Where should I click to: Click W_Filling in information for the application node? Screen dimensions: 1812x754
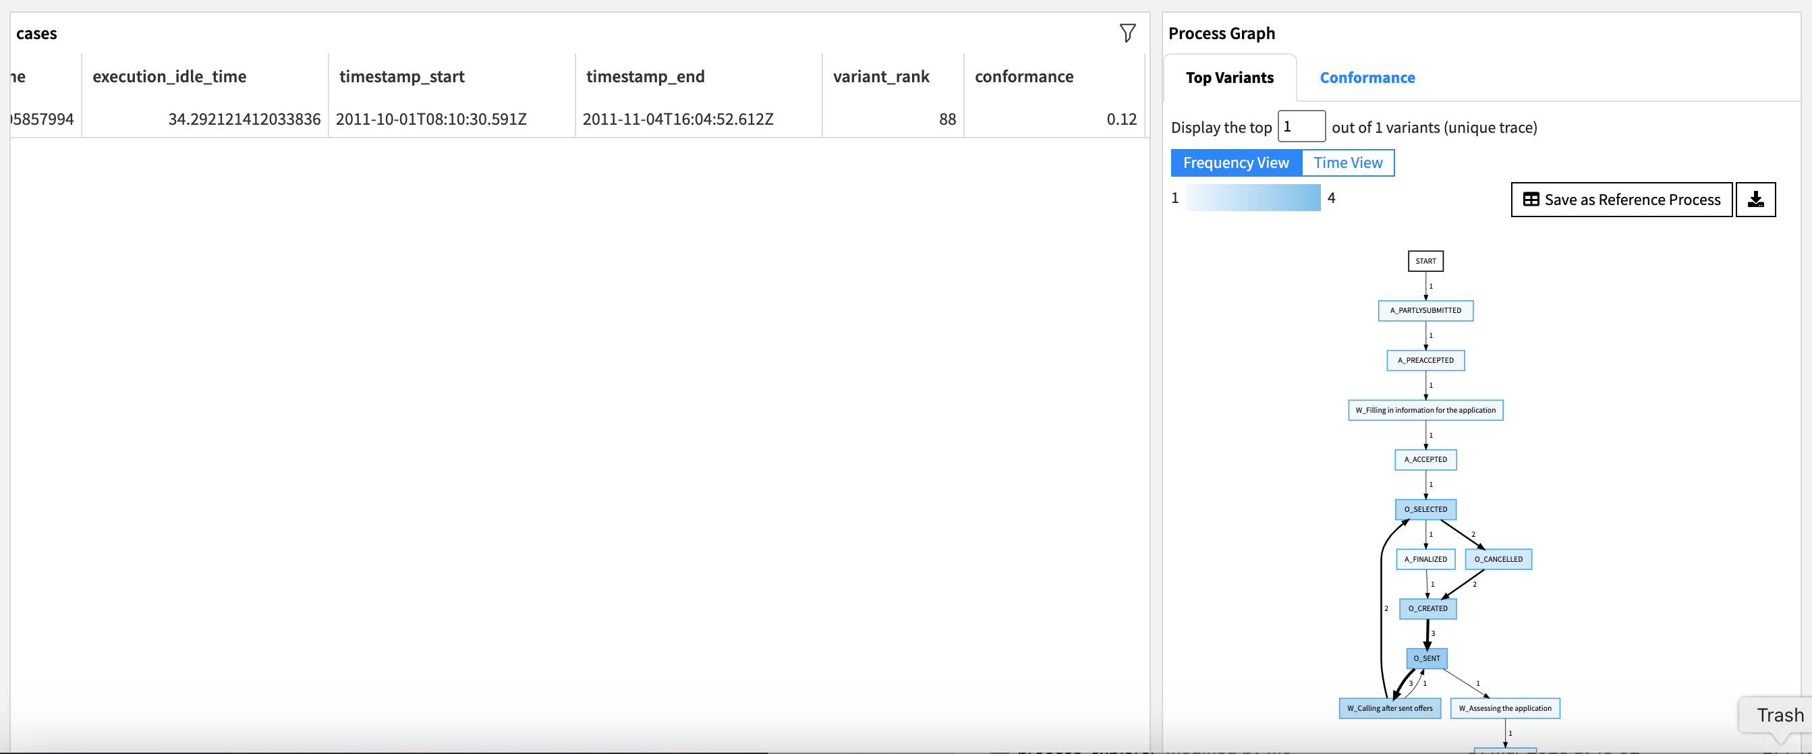1425,410
